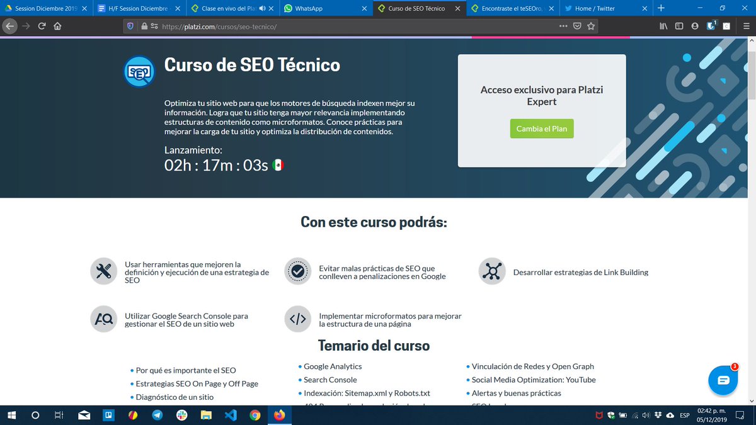Open the page actions three-dots menu
Image resolution: width=756 pixels, height=425 pixels.
click(563, 26)
